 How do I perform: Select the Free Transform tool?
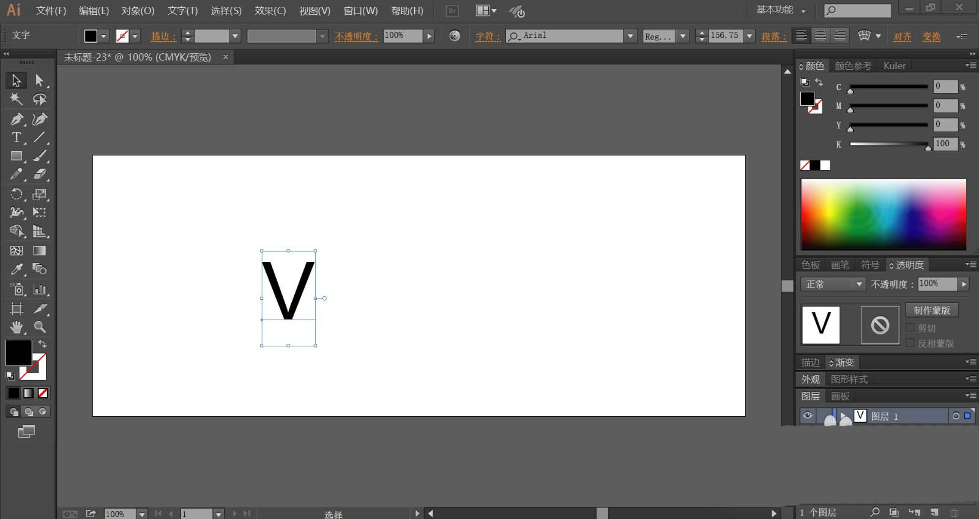pyautogui.click(x=40, y=212)
